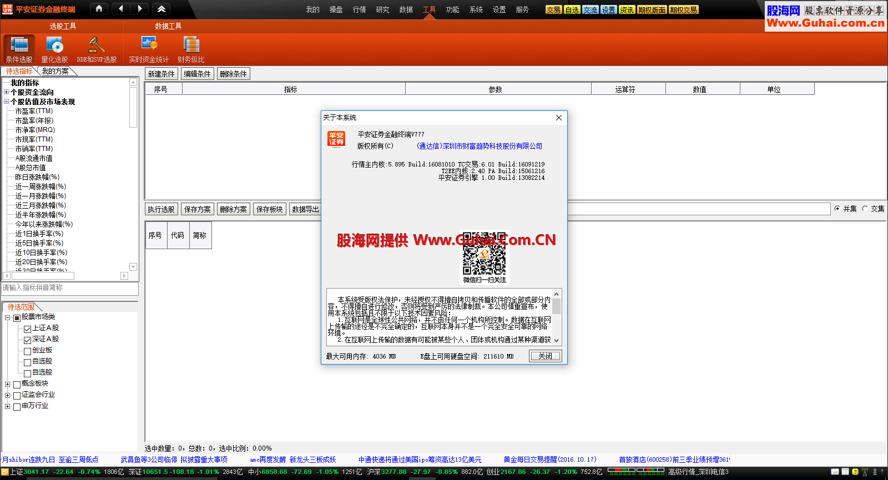This screenshot has width=888, height=480.
Task: Click the 新建条件 button
Action: point(162,74)
